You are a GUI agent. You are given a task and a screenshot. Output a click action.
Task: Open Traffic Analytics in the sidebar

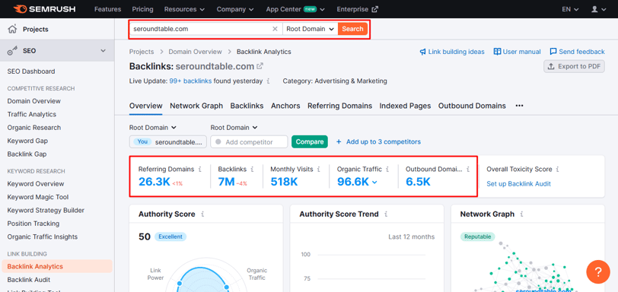click(x=31, y=115)
